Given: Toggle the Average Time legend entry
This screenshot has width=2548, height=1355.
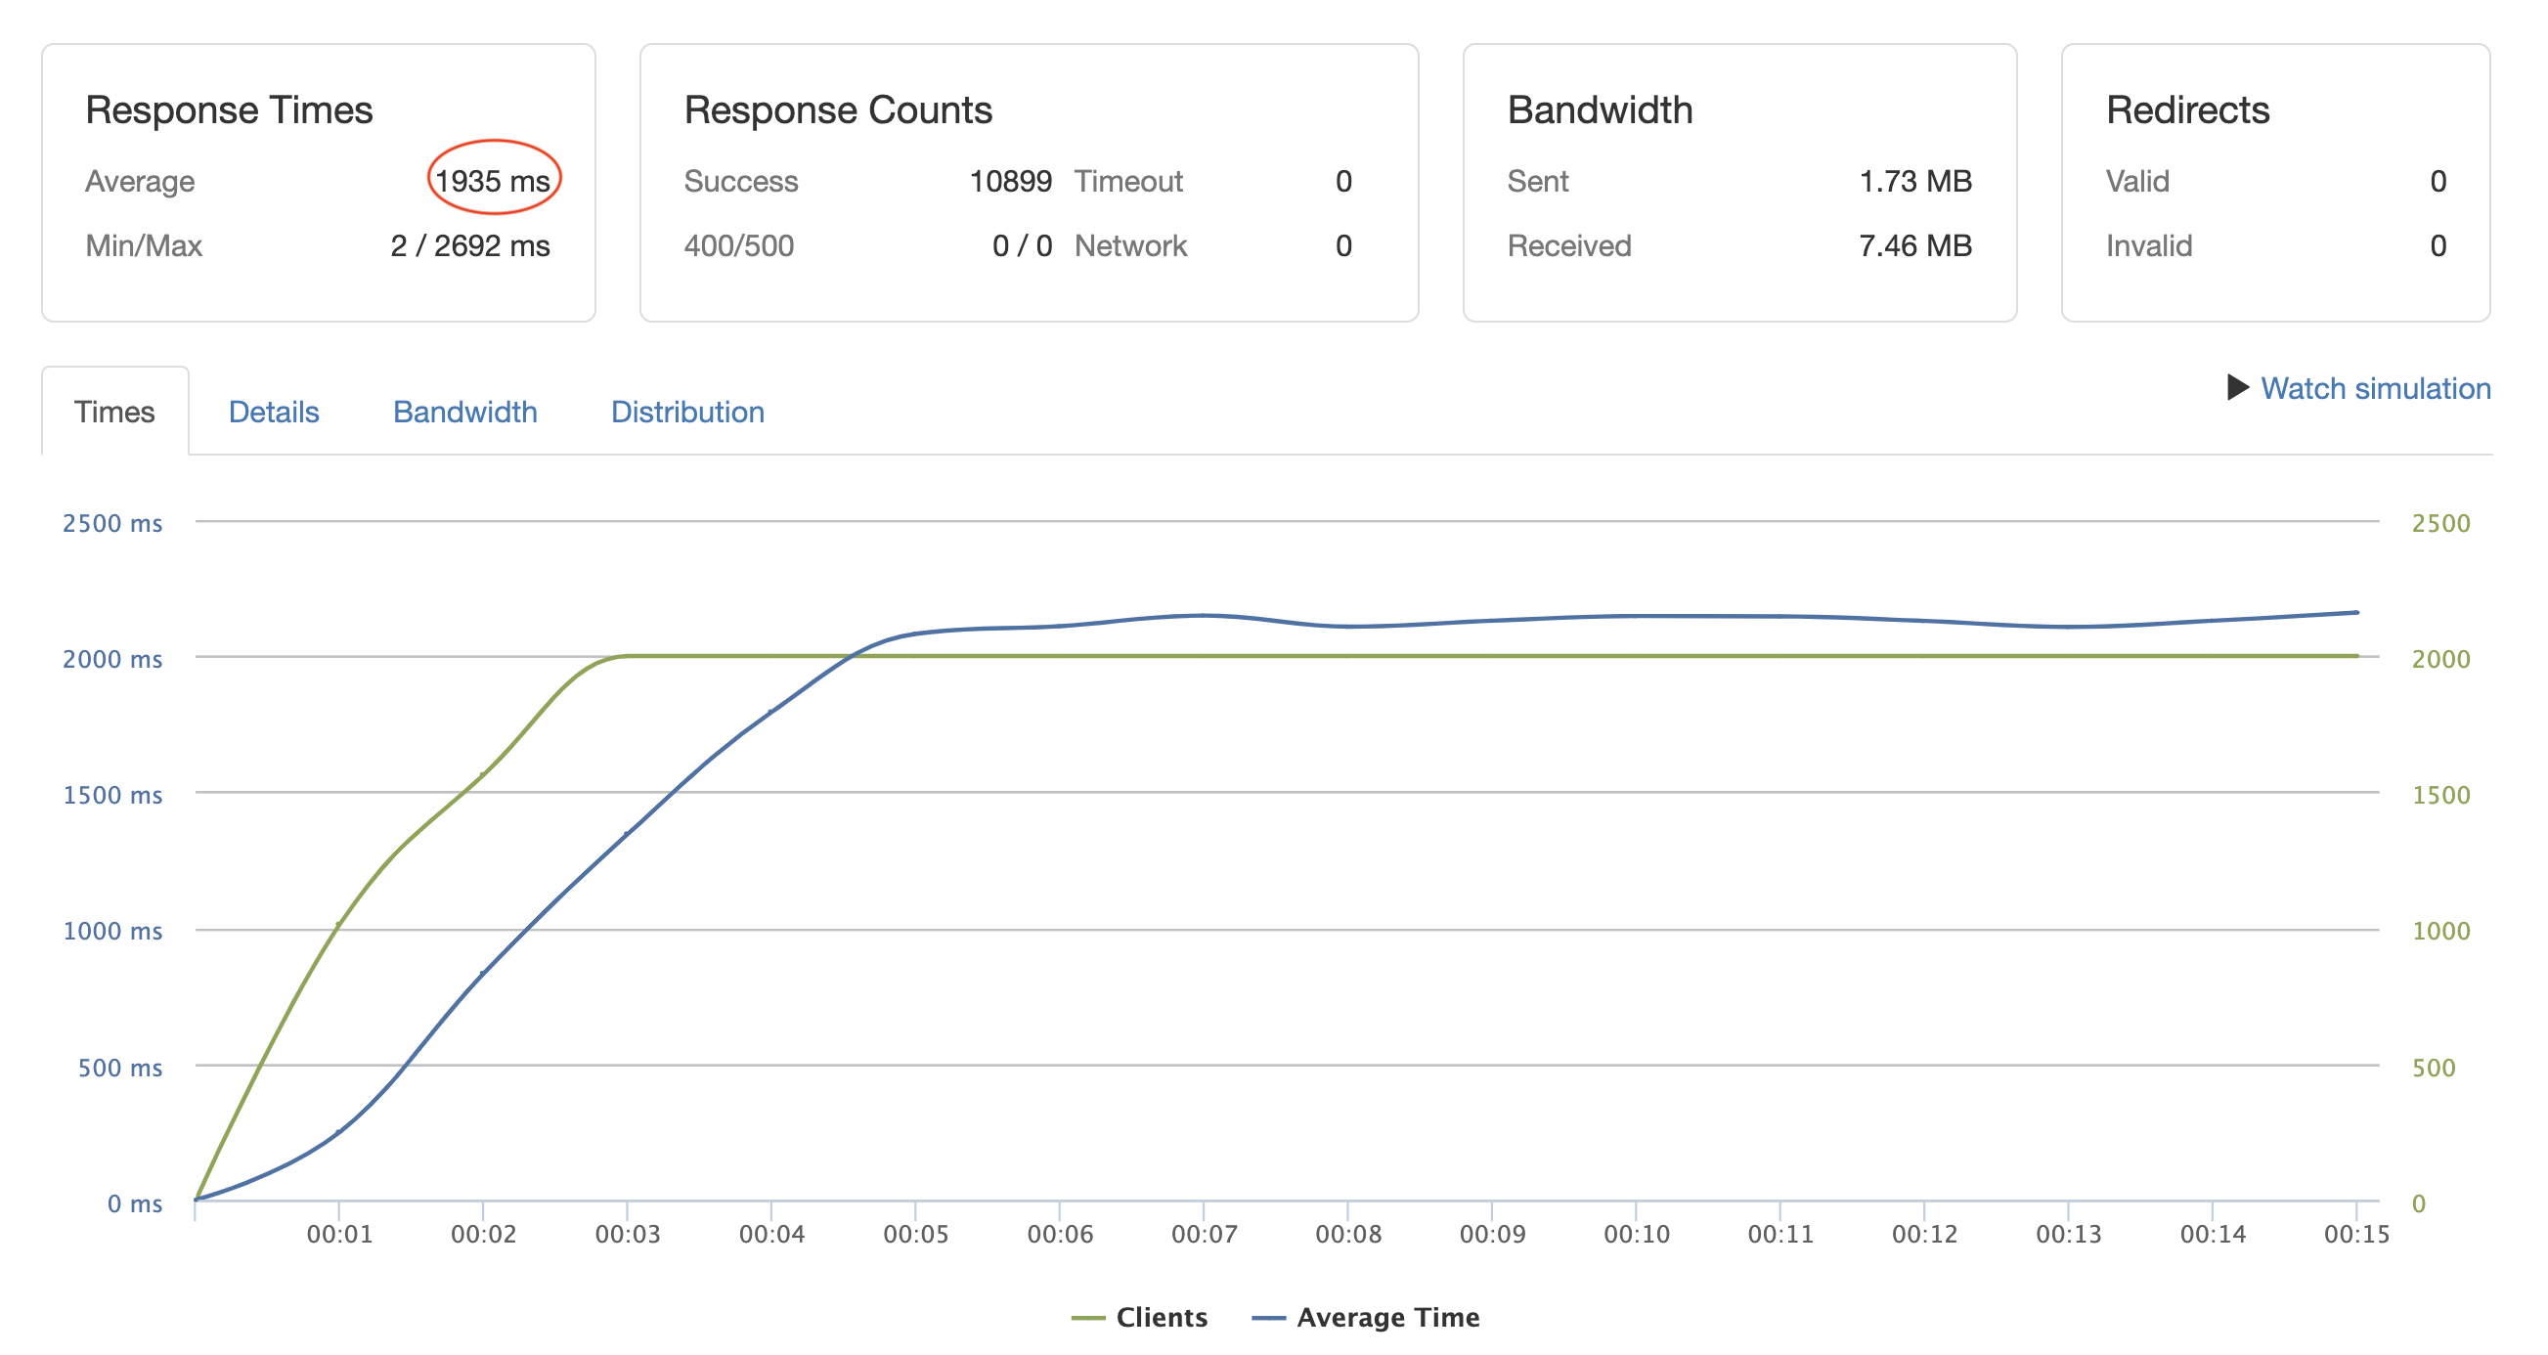Looking at the screenshot, I should click(x=1365, y=1317).
